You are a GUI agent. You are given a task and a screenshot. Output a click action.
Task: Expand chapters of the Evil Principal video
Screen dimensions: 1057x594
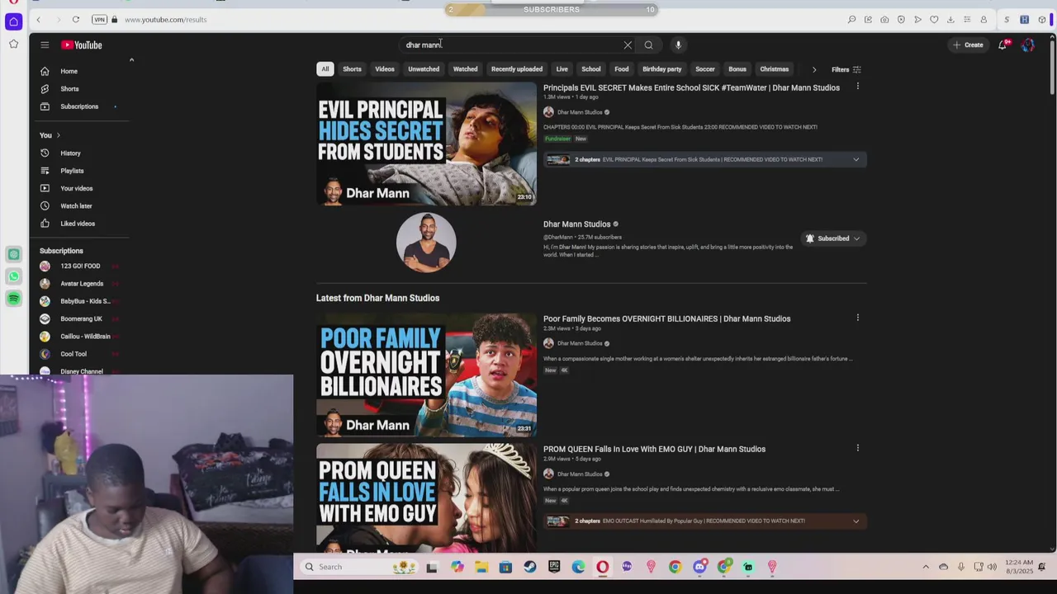(856, 159)
